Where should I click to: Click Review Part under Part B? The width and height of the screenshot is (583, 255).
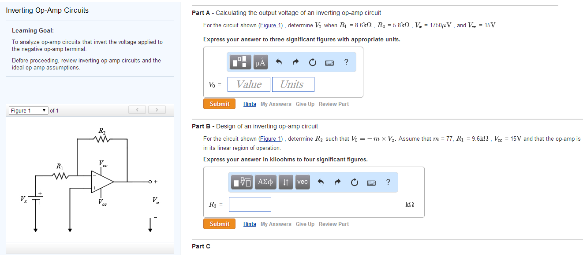coord(334,224)
